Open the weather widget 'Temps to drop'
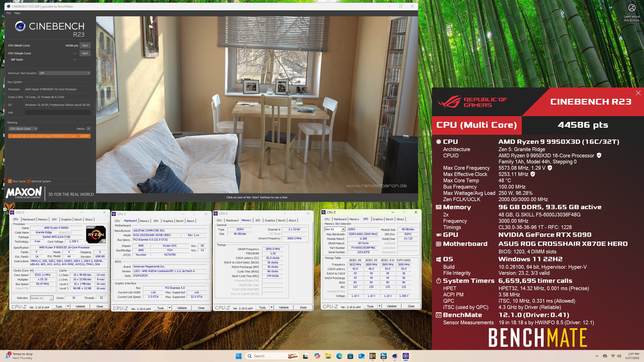644x362 pixels. point(20,356)
